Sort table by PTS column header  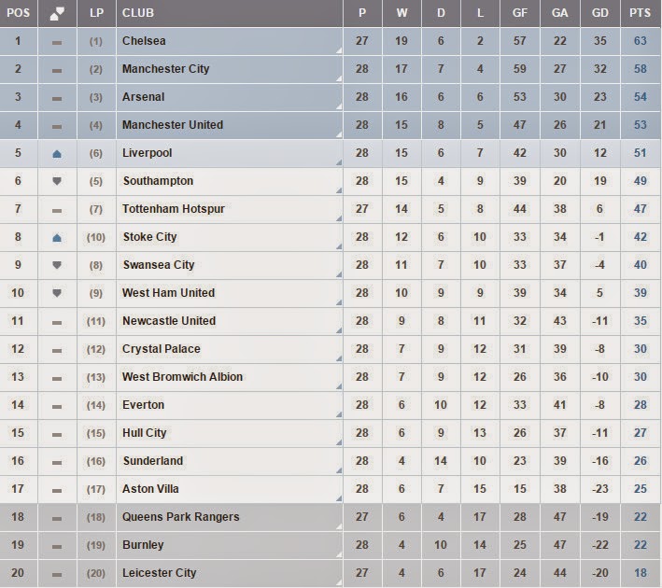[x=640, y=13]
